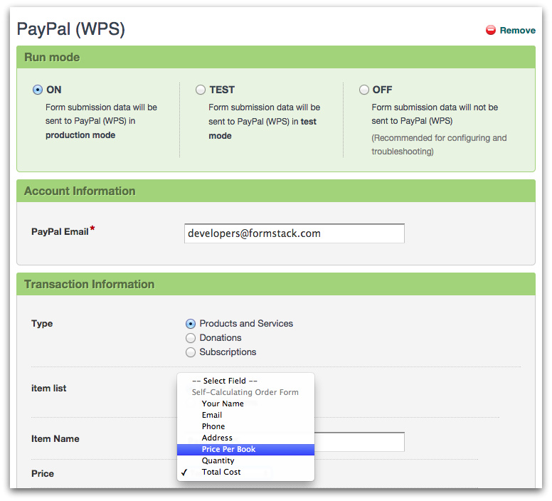Screen dimensions: 552x501
Task: Click the Item Name text field
Action: pyautogui.click(x=359, y=441)
